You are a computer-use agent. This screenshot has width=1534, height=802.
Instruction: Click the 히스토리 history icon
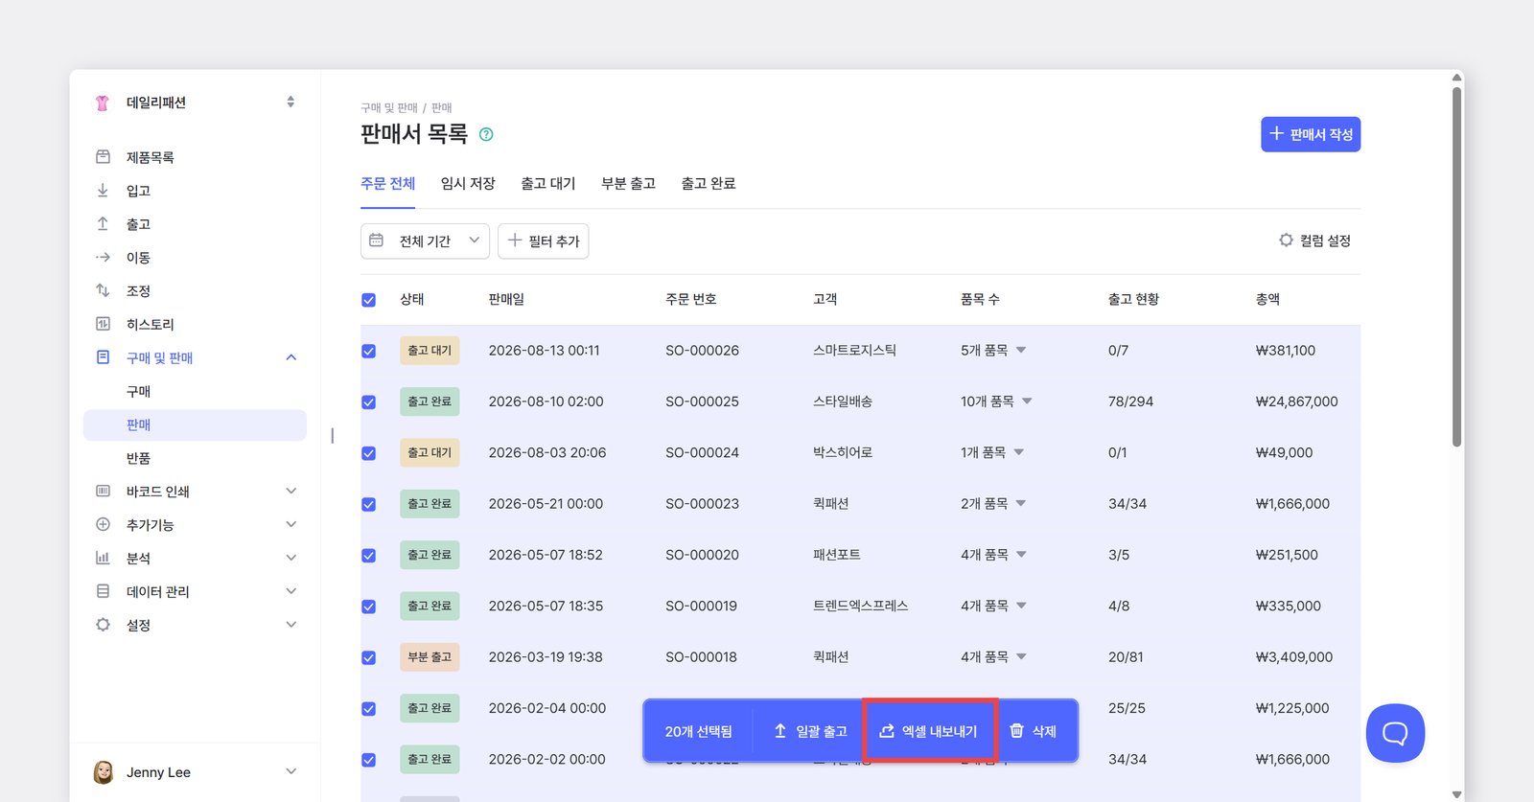click(x=103, y=324)
